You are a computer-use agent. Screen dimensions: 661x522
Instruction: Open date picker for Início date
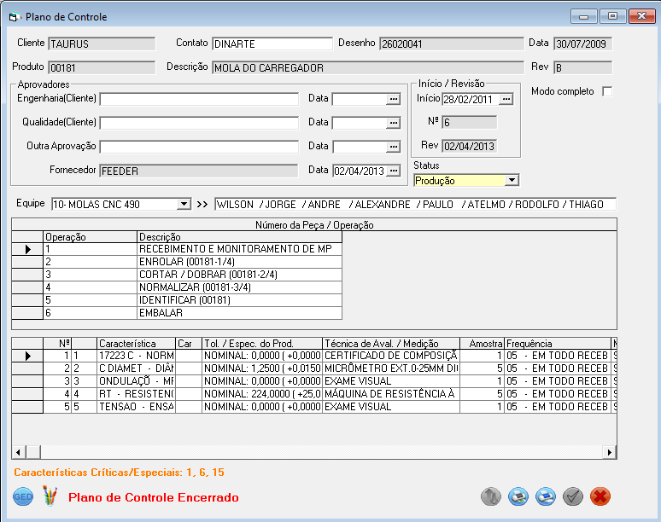tap(506, 99)
